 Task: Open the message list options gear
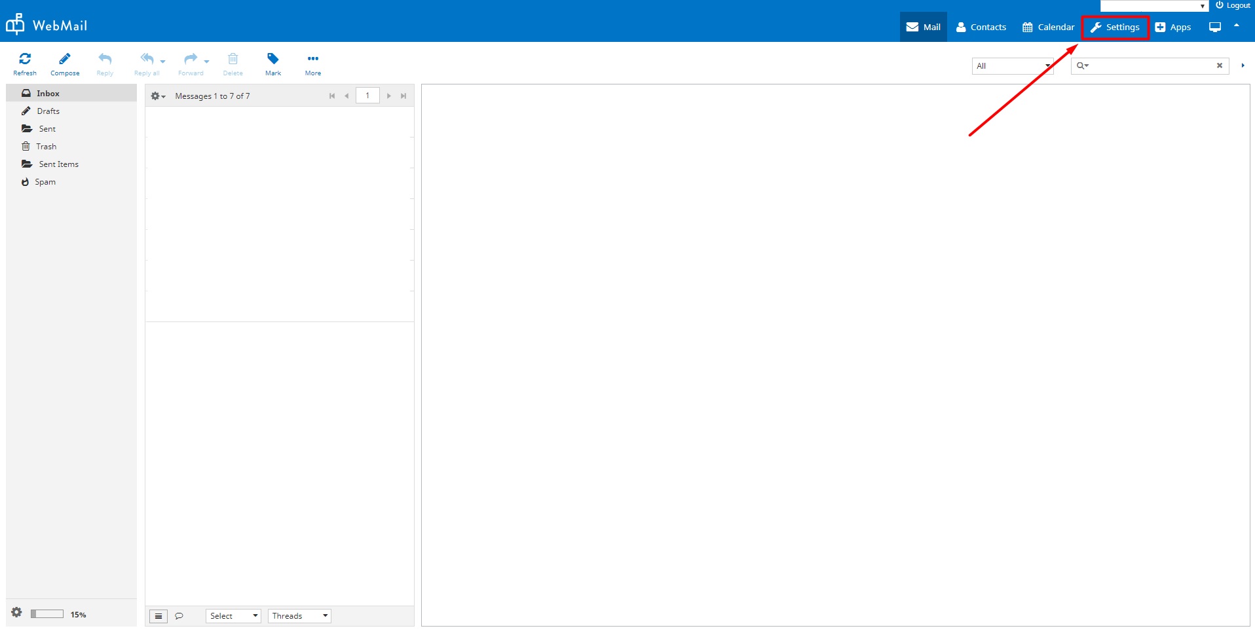(157, 96)
